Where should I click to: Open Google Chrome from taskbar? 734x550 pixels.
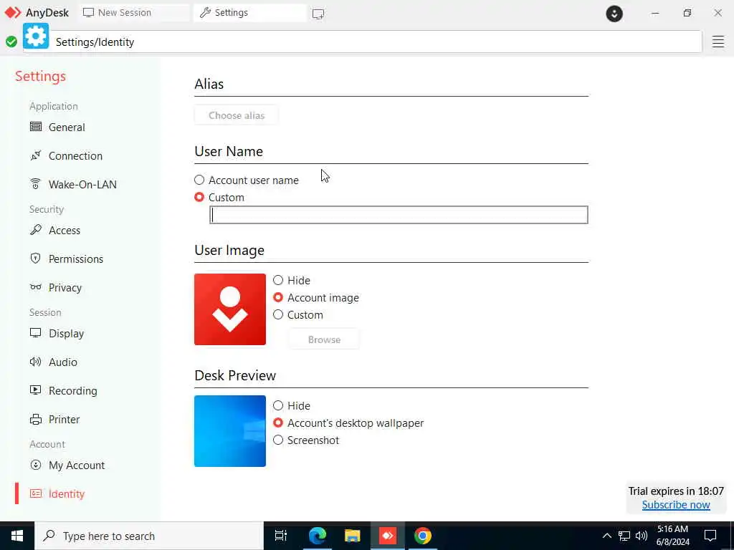[x=423, y=536]
